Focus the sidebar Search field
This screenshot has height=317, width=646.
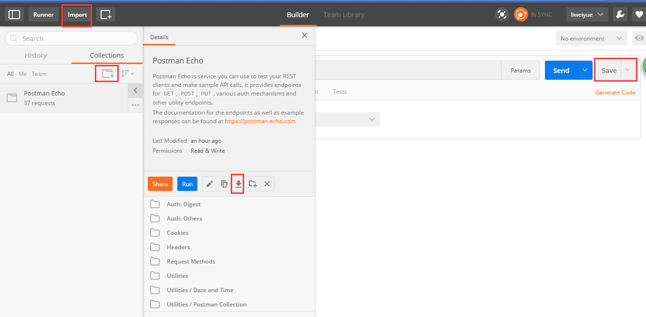(x=71, y=38)
